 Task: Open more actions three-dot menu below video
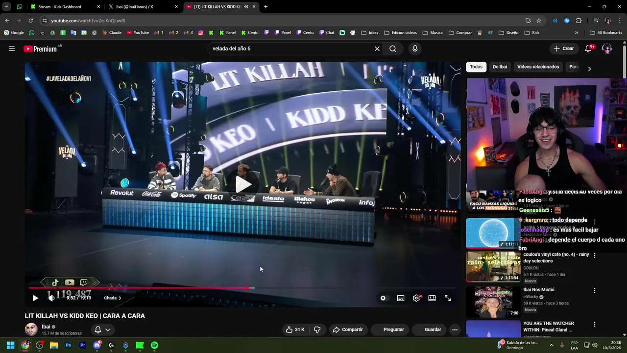pos(455,329)
